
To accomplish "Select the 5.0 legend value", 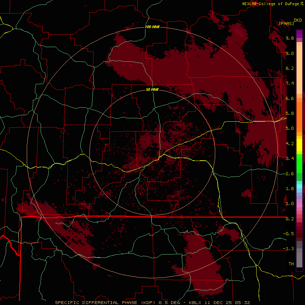I will (290, 128).
